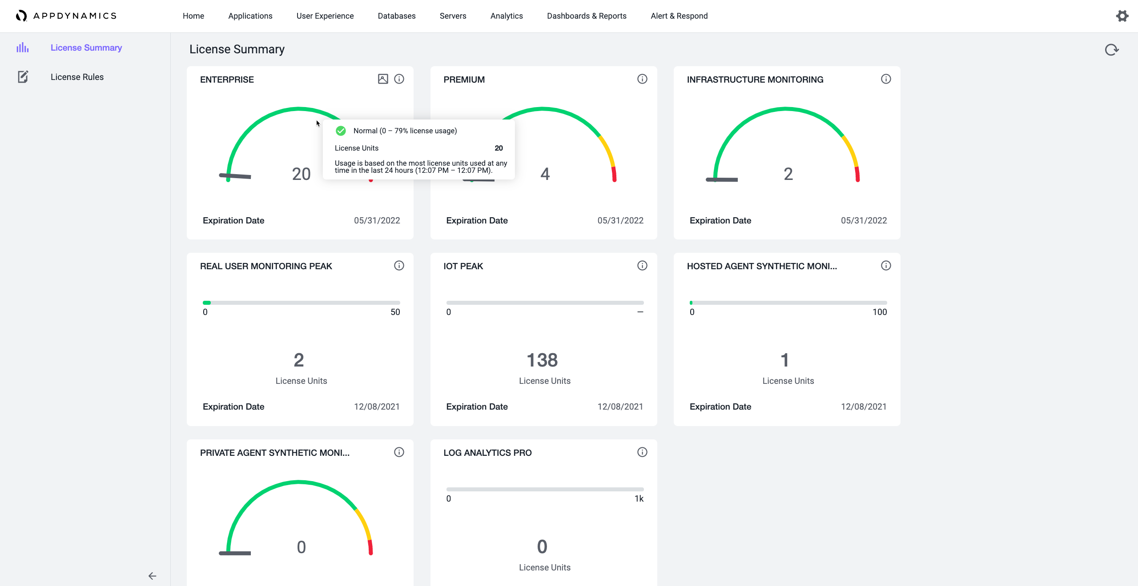Image resolution: width=1138 pixels, height=586 pixels.
Task: Click the 1k limit on Log Analytics Pro
Action: (x=639, y=498)
